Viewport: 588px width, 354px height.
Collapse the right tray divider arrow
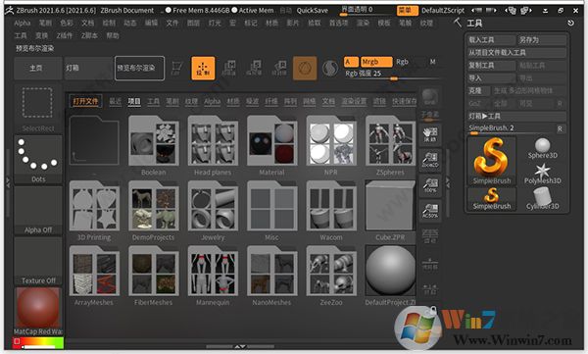448,182
